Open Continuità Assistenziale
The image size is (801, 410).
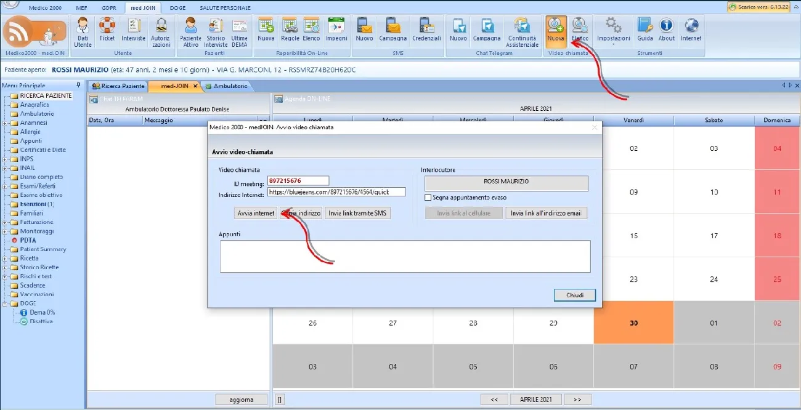pyautogui.click(x=522, y=32)
